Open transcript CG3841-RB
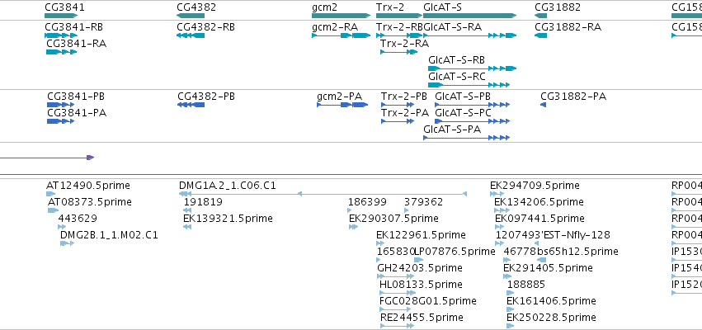Viewport: 702px width, 330px height. pos(74,27)
